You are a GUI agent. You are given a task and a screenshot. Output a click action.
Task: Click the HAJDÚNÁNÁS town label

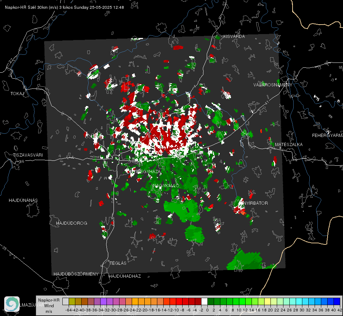pyautogui.click(x=23, y=200)
